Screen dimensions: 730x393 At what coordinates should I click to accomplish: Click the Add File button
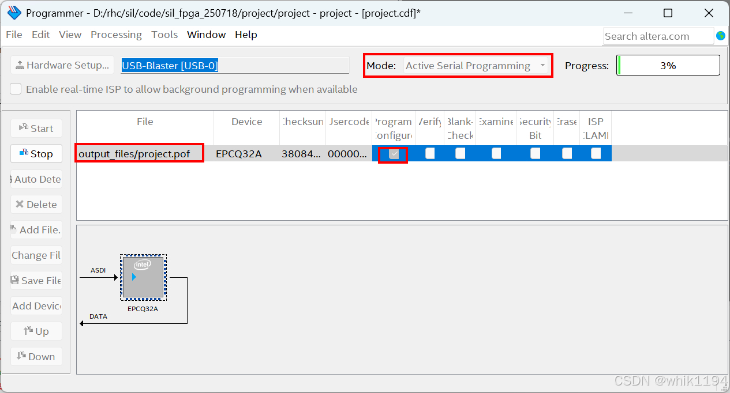point(36,229)
